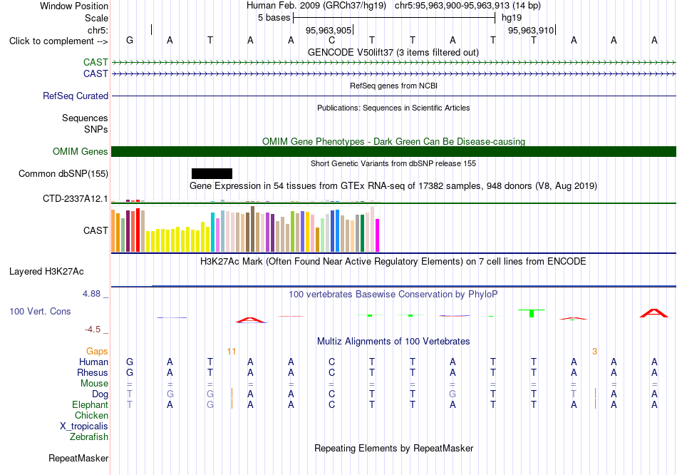The height and width of the screenshot is (475, 677).
Task: Select the Chicken alignment row label
Action: pos(91,415)
